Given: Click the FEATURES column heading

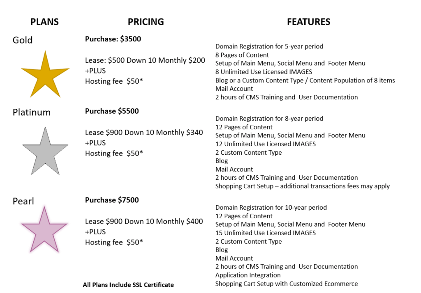Looking at the screenshot, I should 308,22.
